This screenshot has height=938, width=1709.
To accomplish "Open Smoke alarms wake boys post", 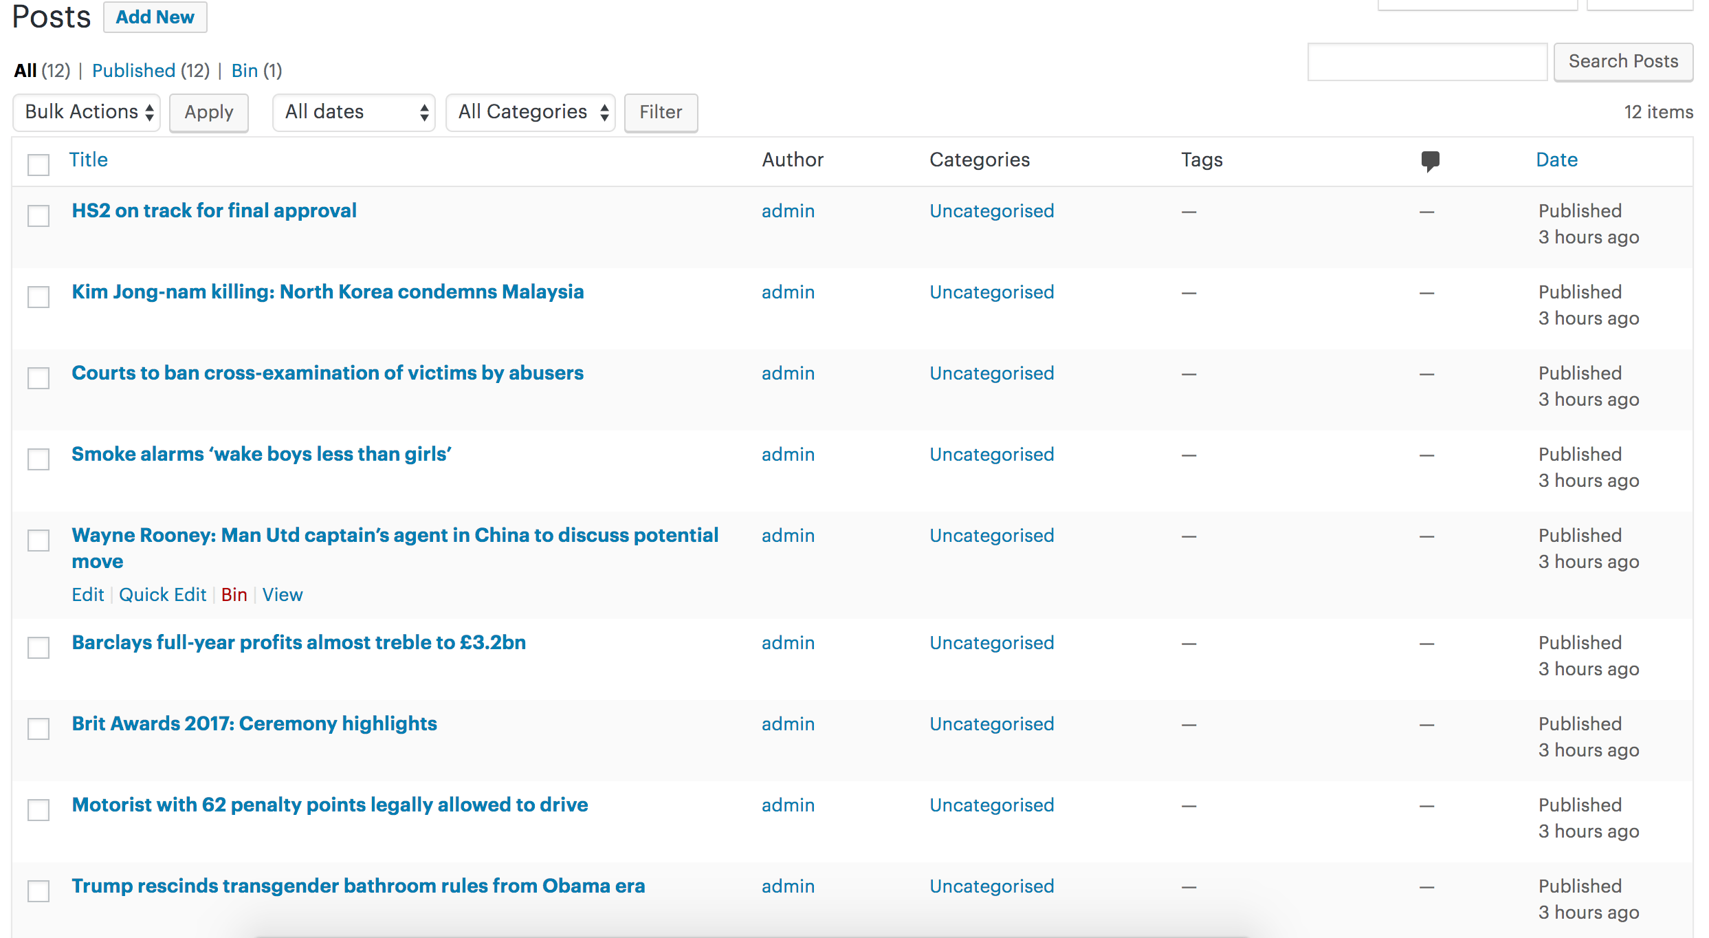I will click(x=261, y=454).
